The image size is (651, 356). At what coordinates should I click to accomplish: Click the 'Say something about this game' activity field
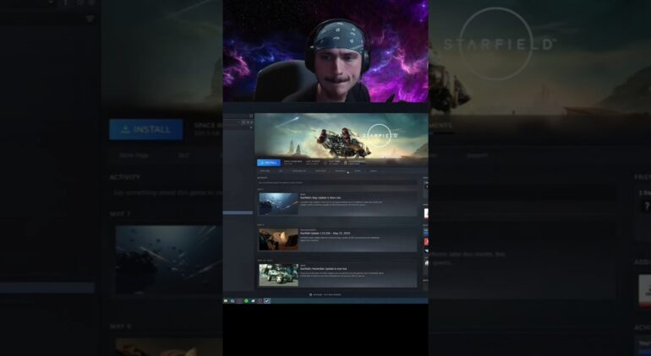[337, 182]
